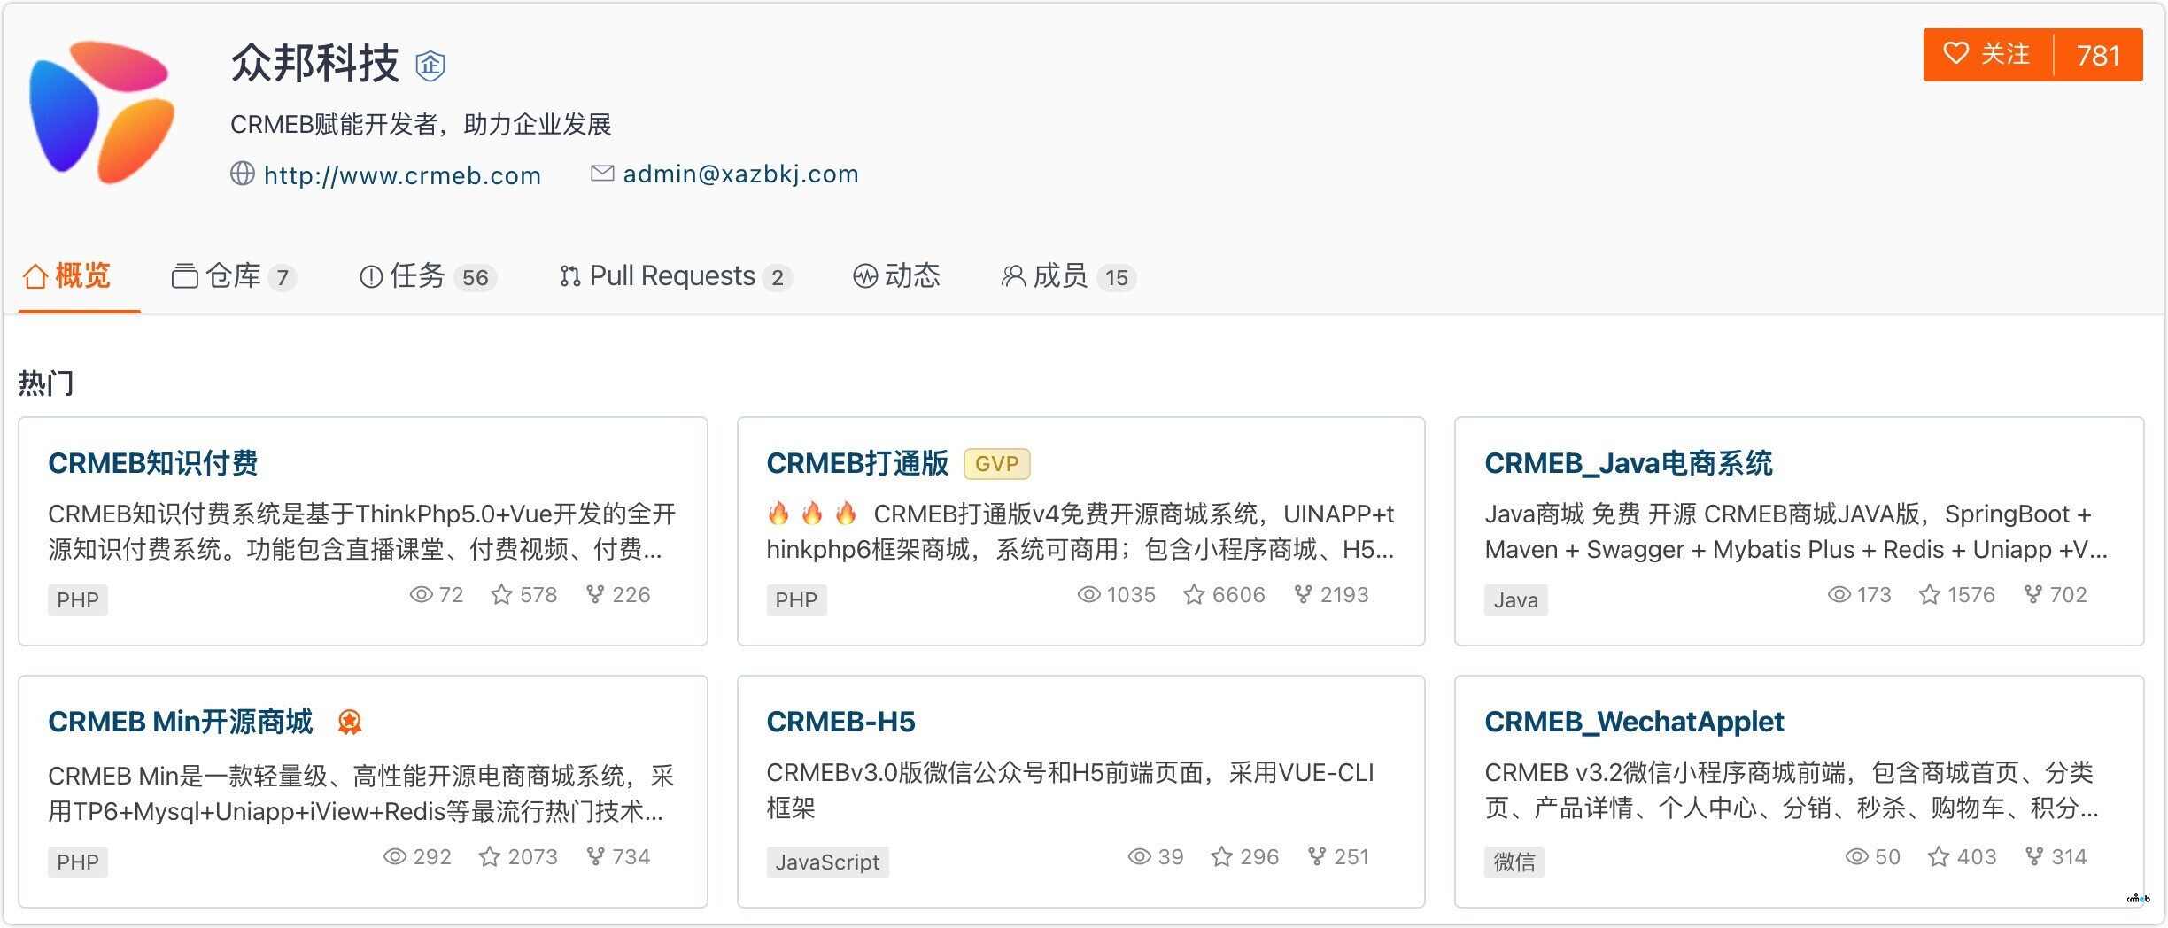Image resolution: width=2168 pixels, height=928 pixels.
Task: Click the PHP tag on CRMEB知识付费 card
Action: point(78,599)
